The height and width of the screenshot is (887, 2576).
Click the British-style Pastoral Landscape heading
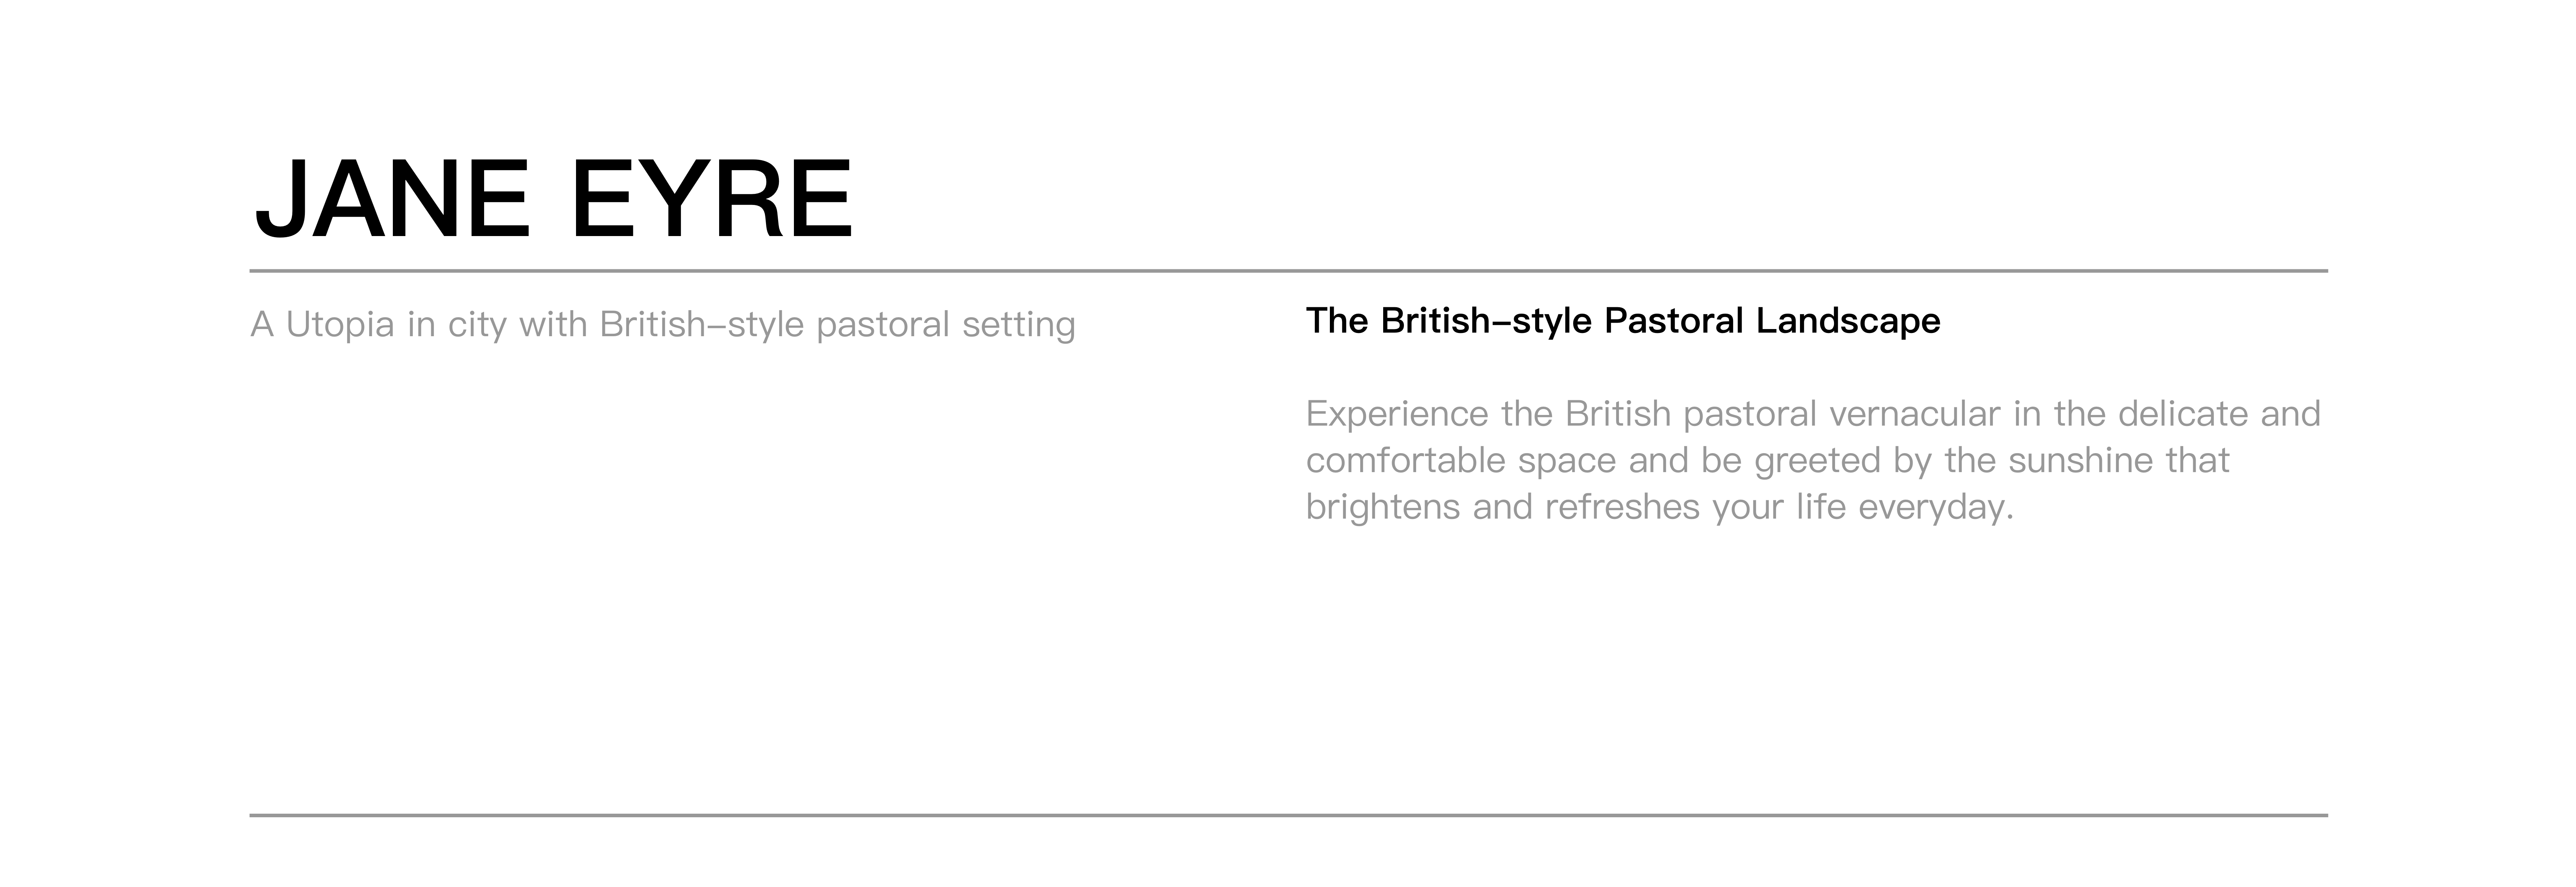(x=1623, y=321)
